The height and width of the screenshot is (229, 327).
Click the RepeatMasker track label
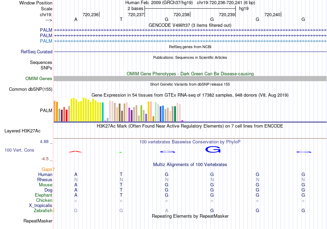pos(38,221)
